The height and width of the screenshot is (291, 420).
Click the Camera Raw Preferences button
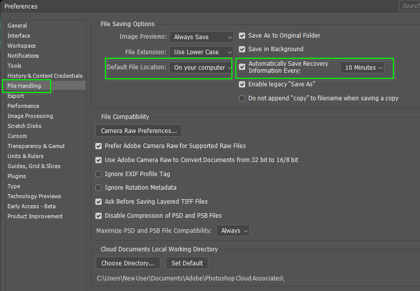(138, 131)
